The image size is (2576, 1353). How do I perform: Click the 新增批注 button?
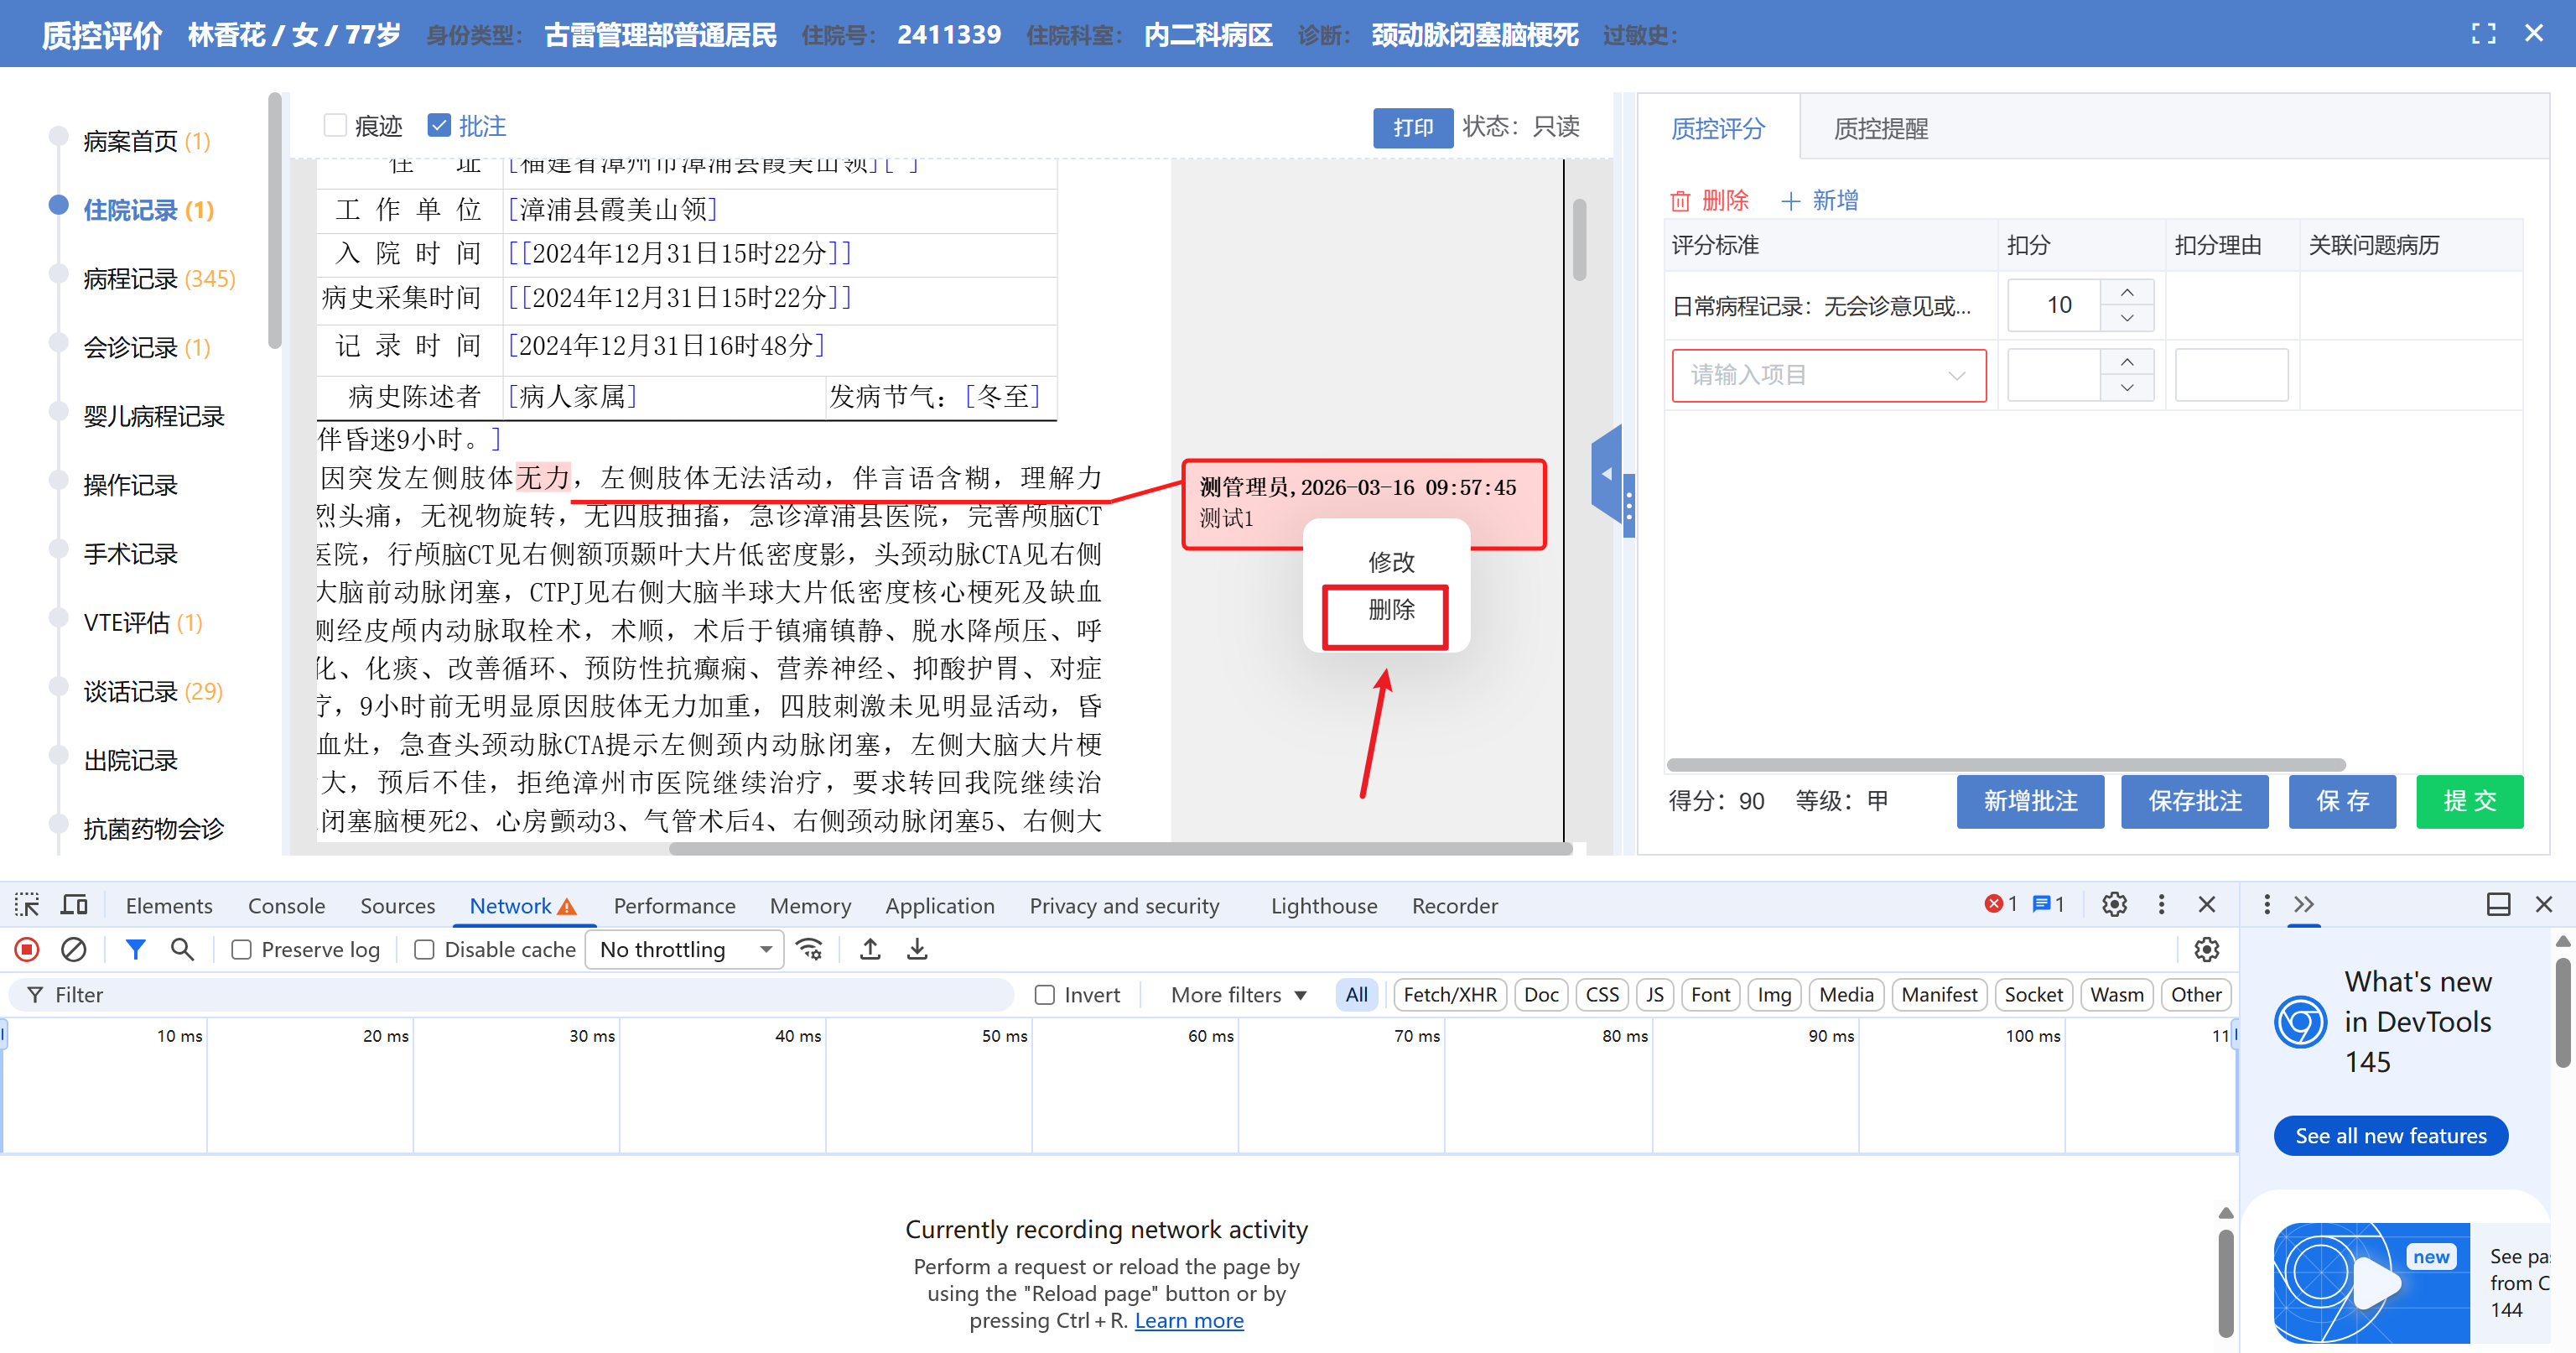(2030, 801)
